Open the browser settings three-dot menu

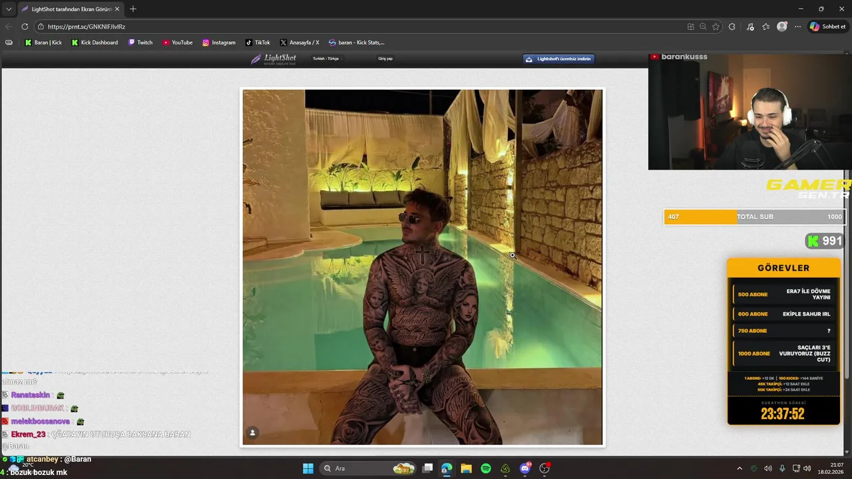[x=798, y=27]
